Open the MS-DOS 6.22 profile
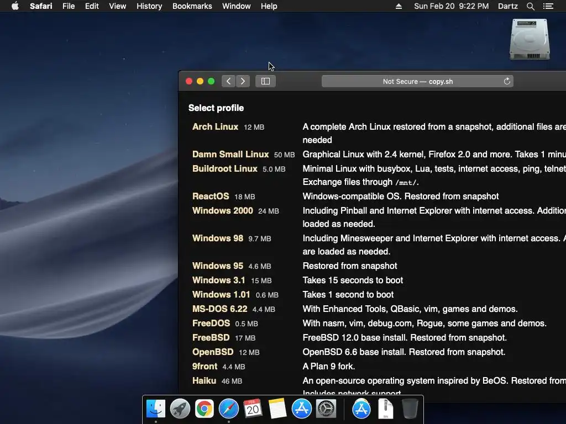Screen dimensions: 566x424 coord(219,309)
